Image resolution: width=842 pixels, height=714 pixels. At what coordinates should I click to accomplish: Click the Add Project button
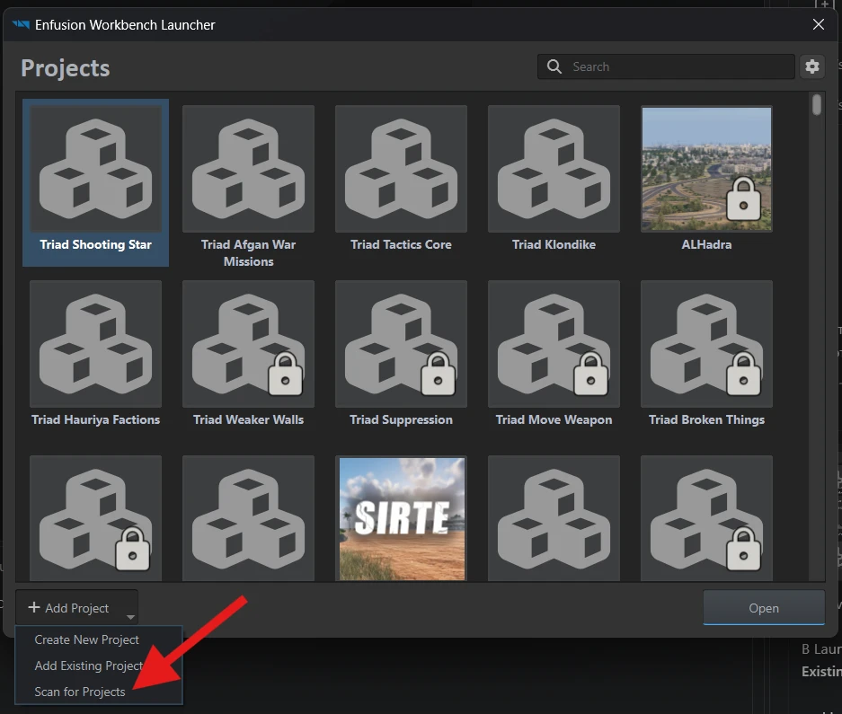pyautogui.click(x=76, y=608)
